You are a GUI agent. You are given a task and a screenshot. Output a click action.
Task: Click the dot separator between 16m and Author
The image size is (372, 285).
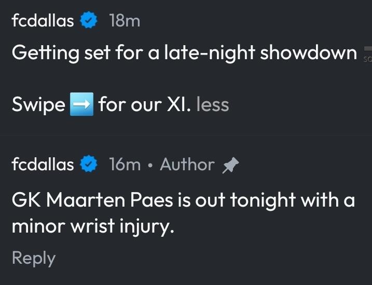click(150, 166)
